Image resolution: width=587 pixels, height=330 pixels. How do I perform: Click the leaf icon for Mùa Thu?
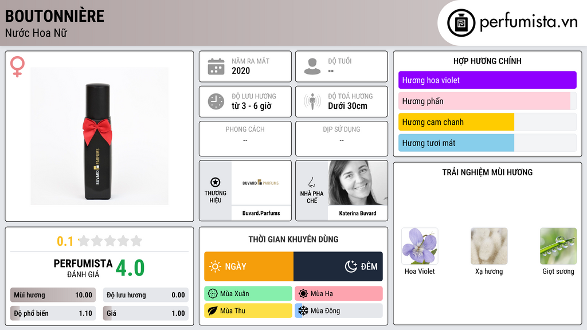pos(213,311)
